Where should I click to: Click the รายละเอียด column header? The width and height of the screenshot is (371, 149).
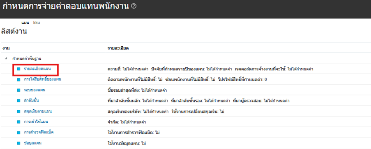(x=118, y=48)
